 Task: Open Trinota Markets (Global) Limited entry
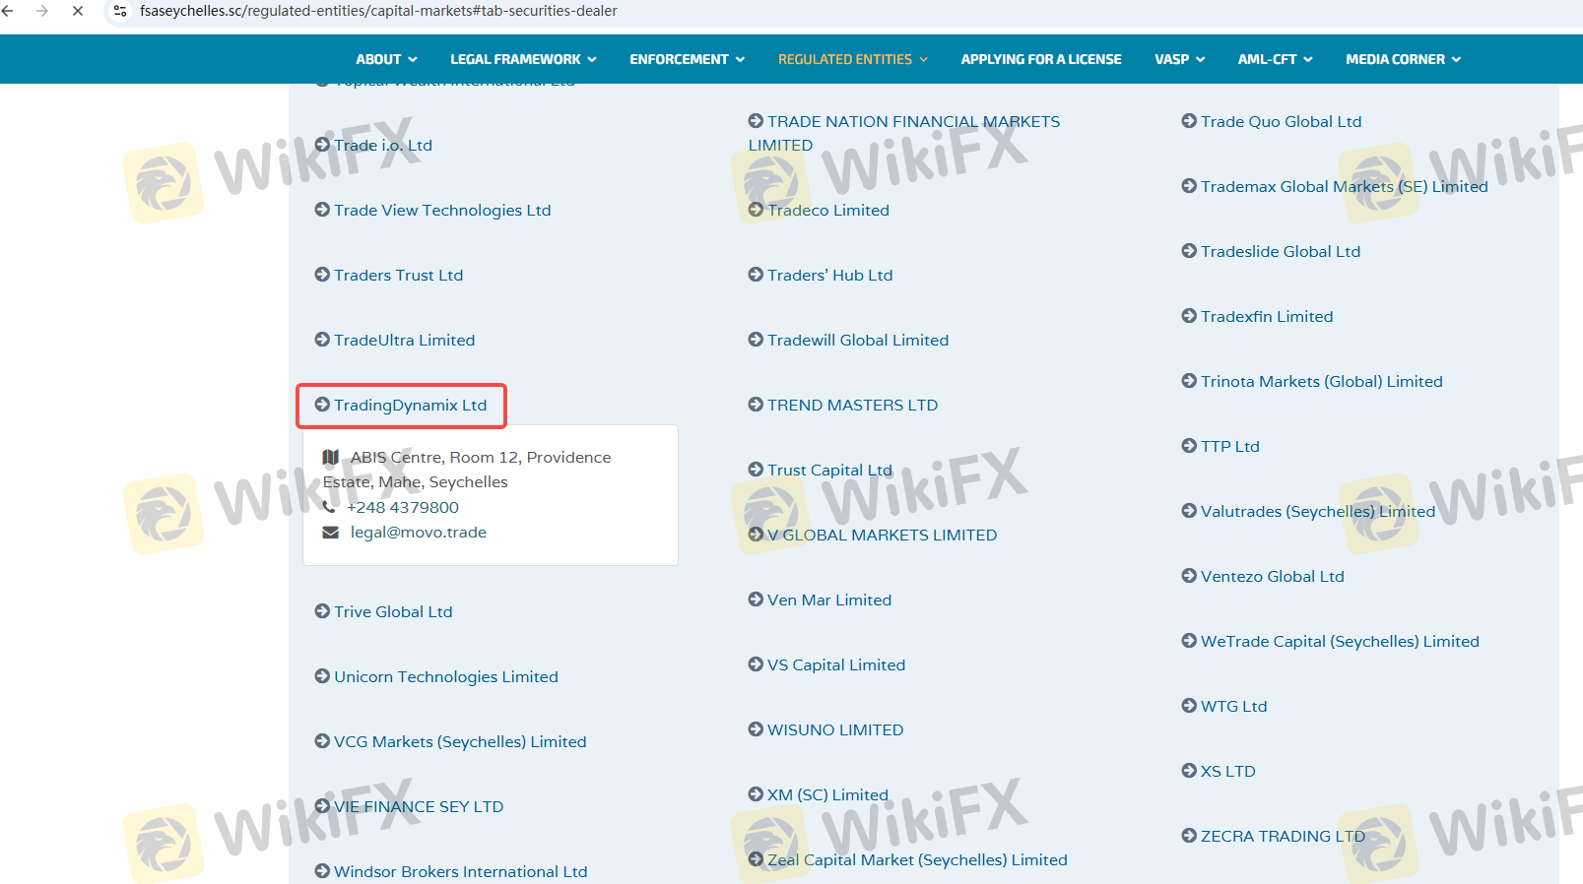(1322, 381)
